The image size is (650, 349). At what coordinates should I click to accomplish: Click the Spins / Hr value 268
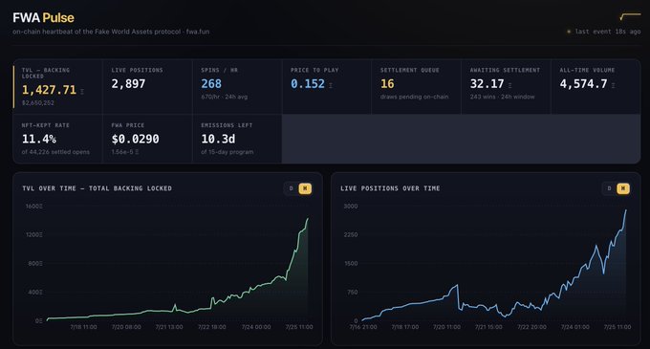click(x=211, y=84)
